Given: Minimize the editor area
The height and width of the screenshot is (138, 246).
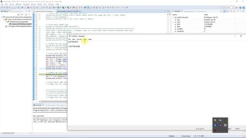Looking at the screenshot, I should pyautogui.click(x=165, y=11).
